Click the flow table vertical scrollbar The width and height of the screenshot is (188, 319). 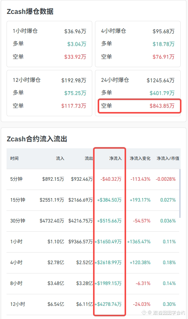point(180,193)
